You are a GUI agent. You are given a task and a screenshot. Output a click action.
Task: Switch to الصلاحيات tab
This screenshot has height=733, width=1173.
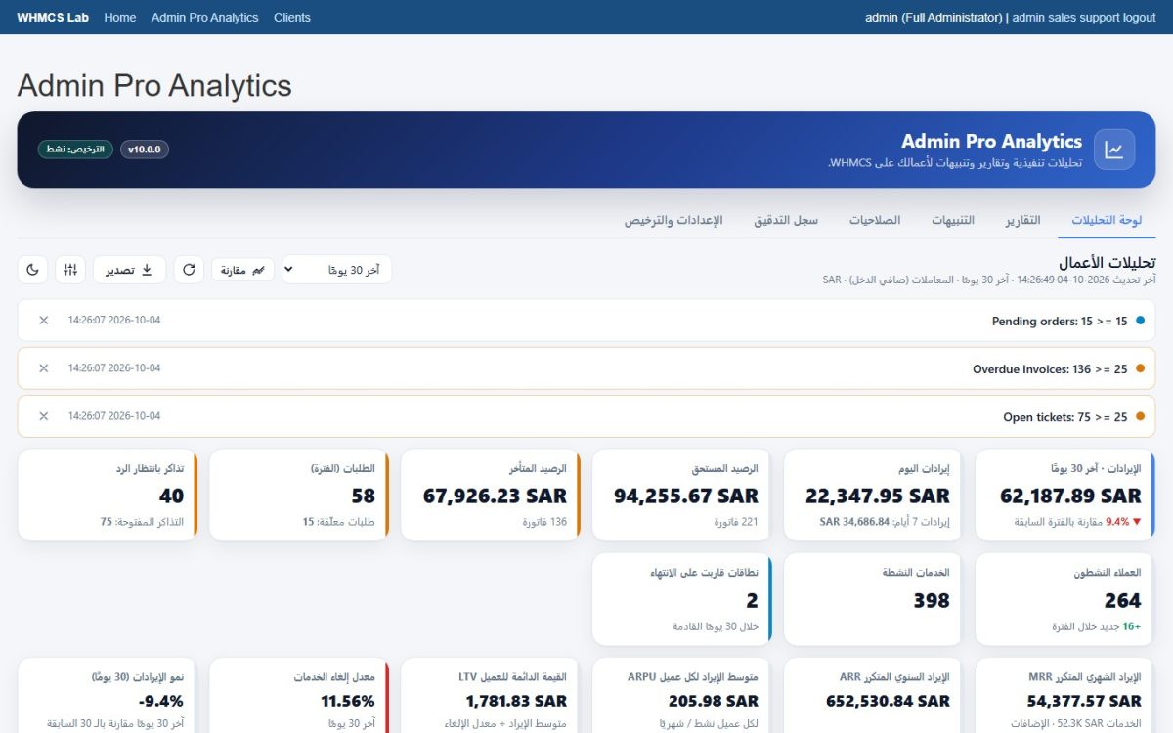875,220
